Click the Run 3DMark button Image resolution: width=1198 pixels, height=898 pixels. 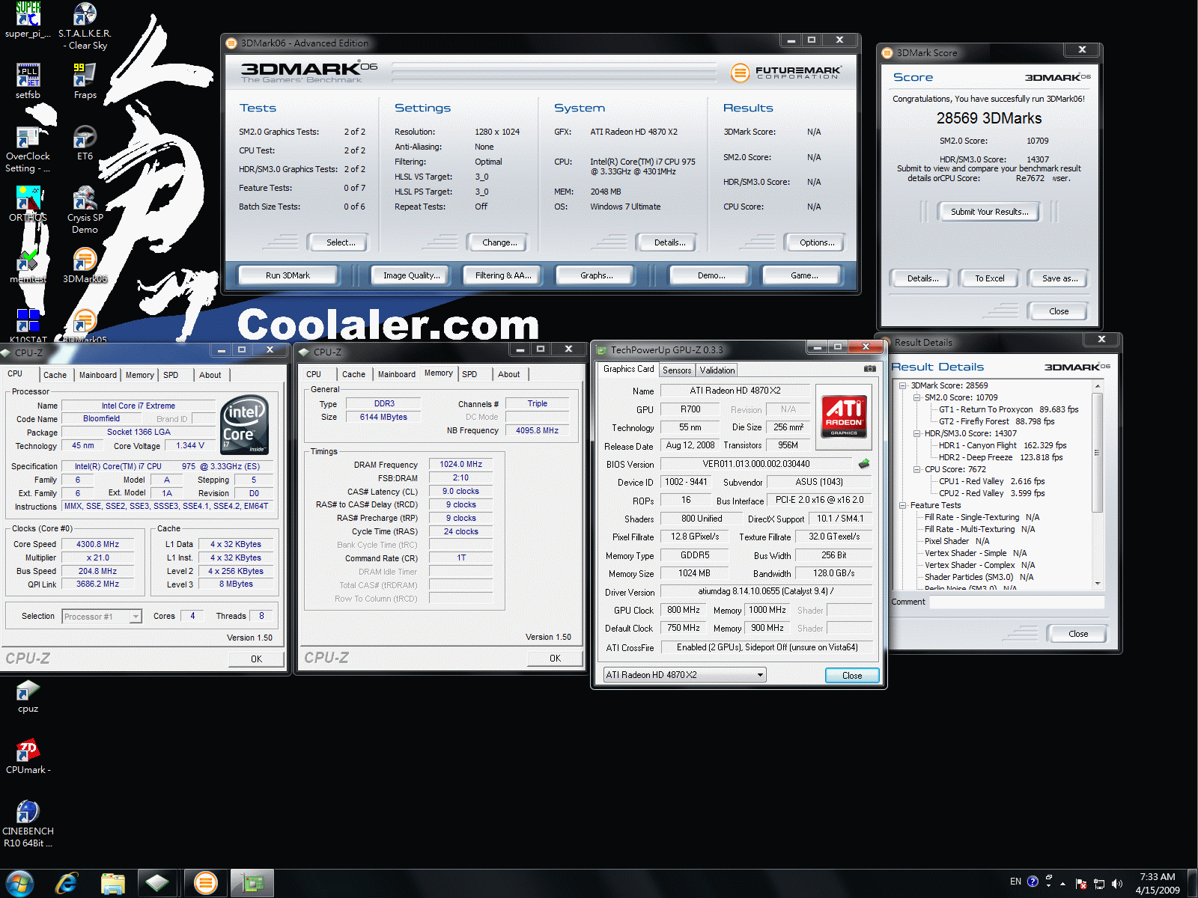pyautogui.click(x=288, y=275)
